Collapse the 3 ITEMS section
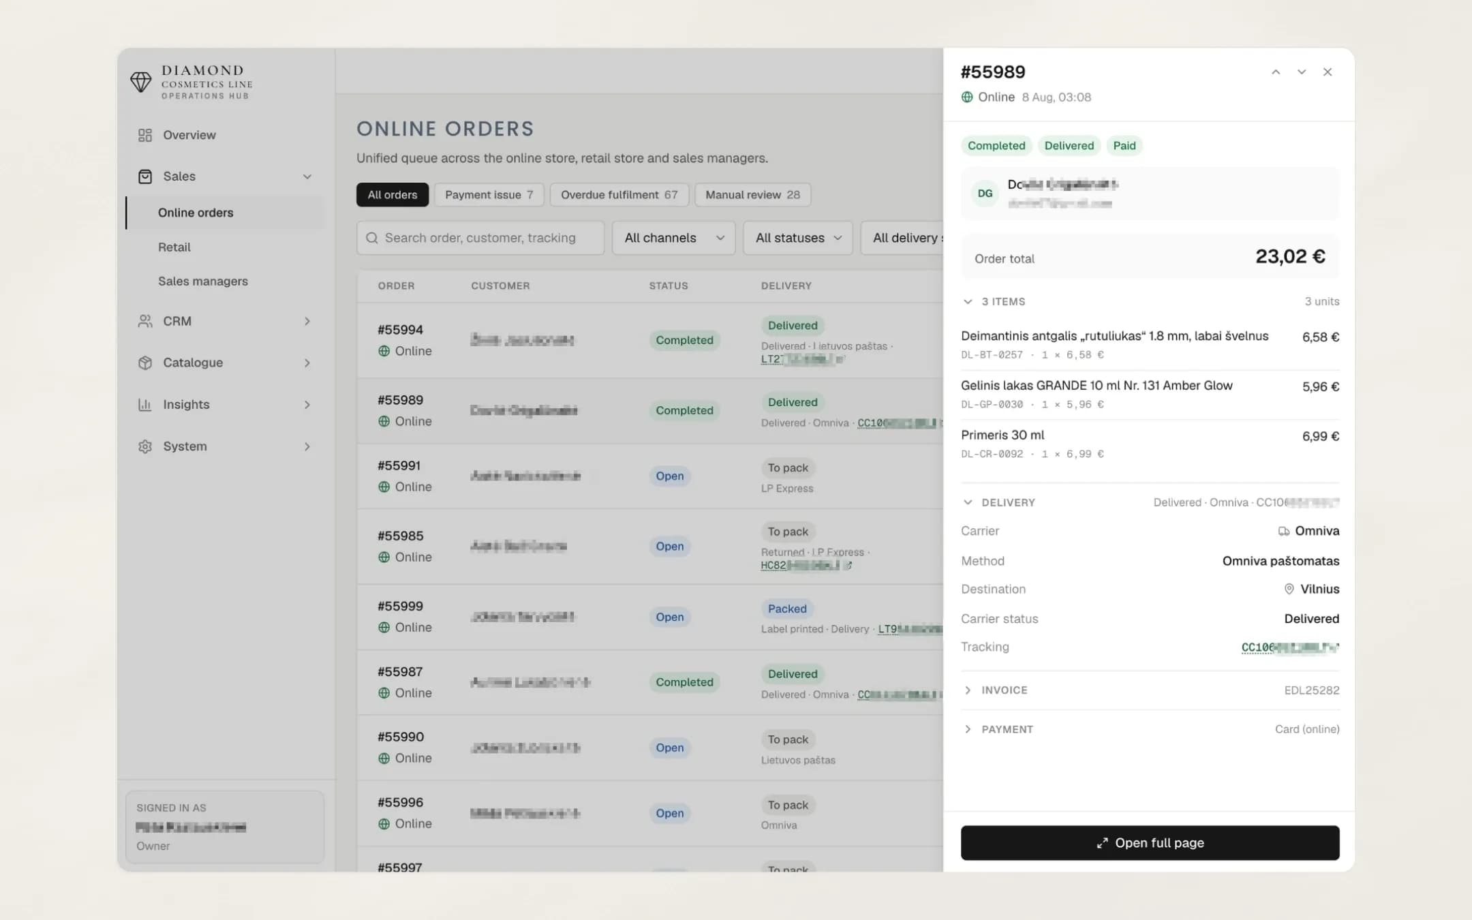 click(x=968, y=301)
